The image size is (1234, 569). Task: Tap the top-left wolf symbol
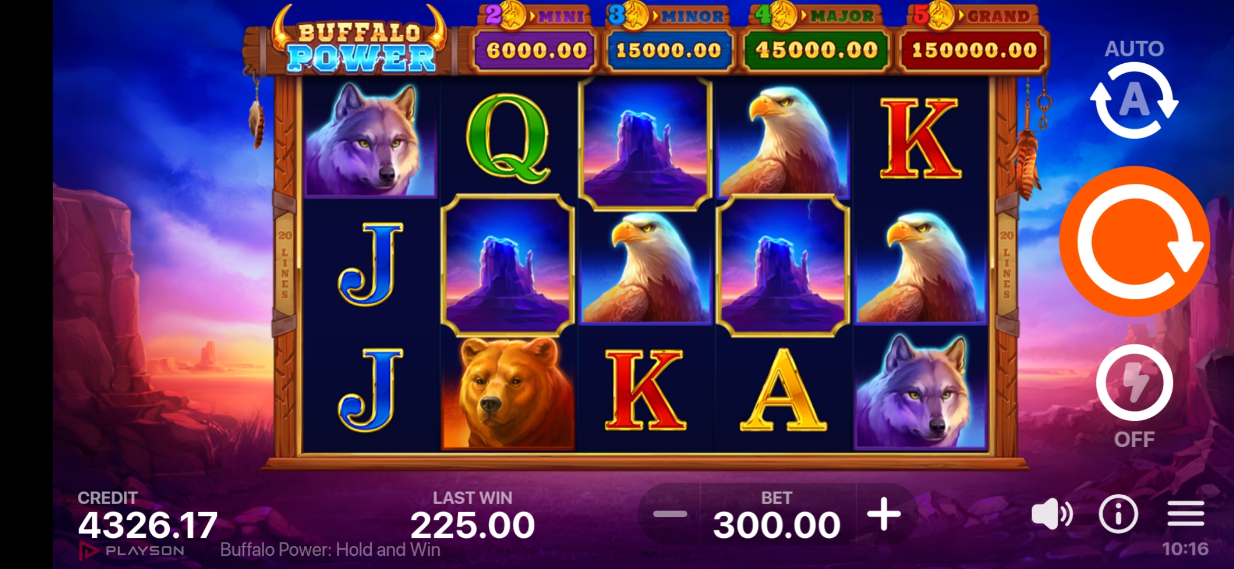(370, 139)
